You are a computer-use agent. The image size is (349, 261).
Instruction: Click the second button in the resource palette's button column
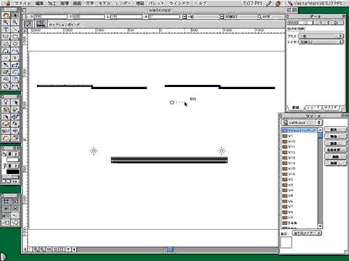click(335, 136)
